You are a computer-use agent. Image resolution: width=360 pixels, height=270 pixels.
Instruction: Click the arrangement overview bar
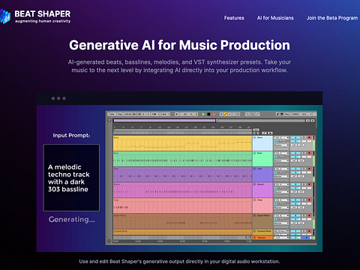(x=209, y=121)
